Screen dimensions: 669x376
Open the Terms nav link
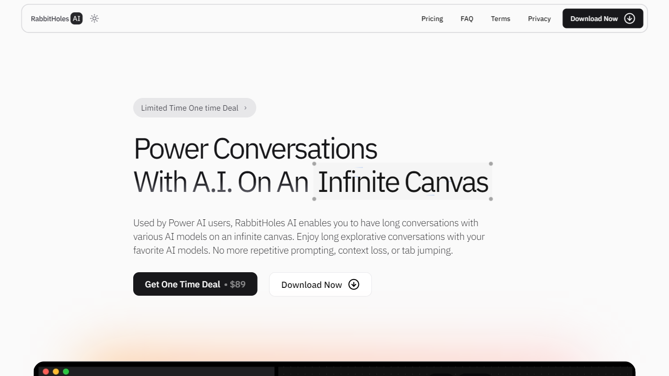click(x=501, y=19)
